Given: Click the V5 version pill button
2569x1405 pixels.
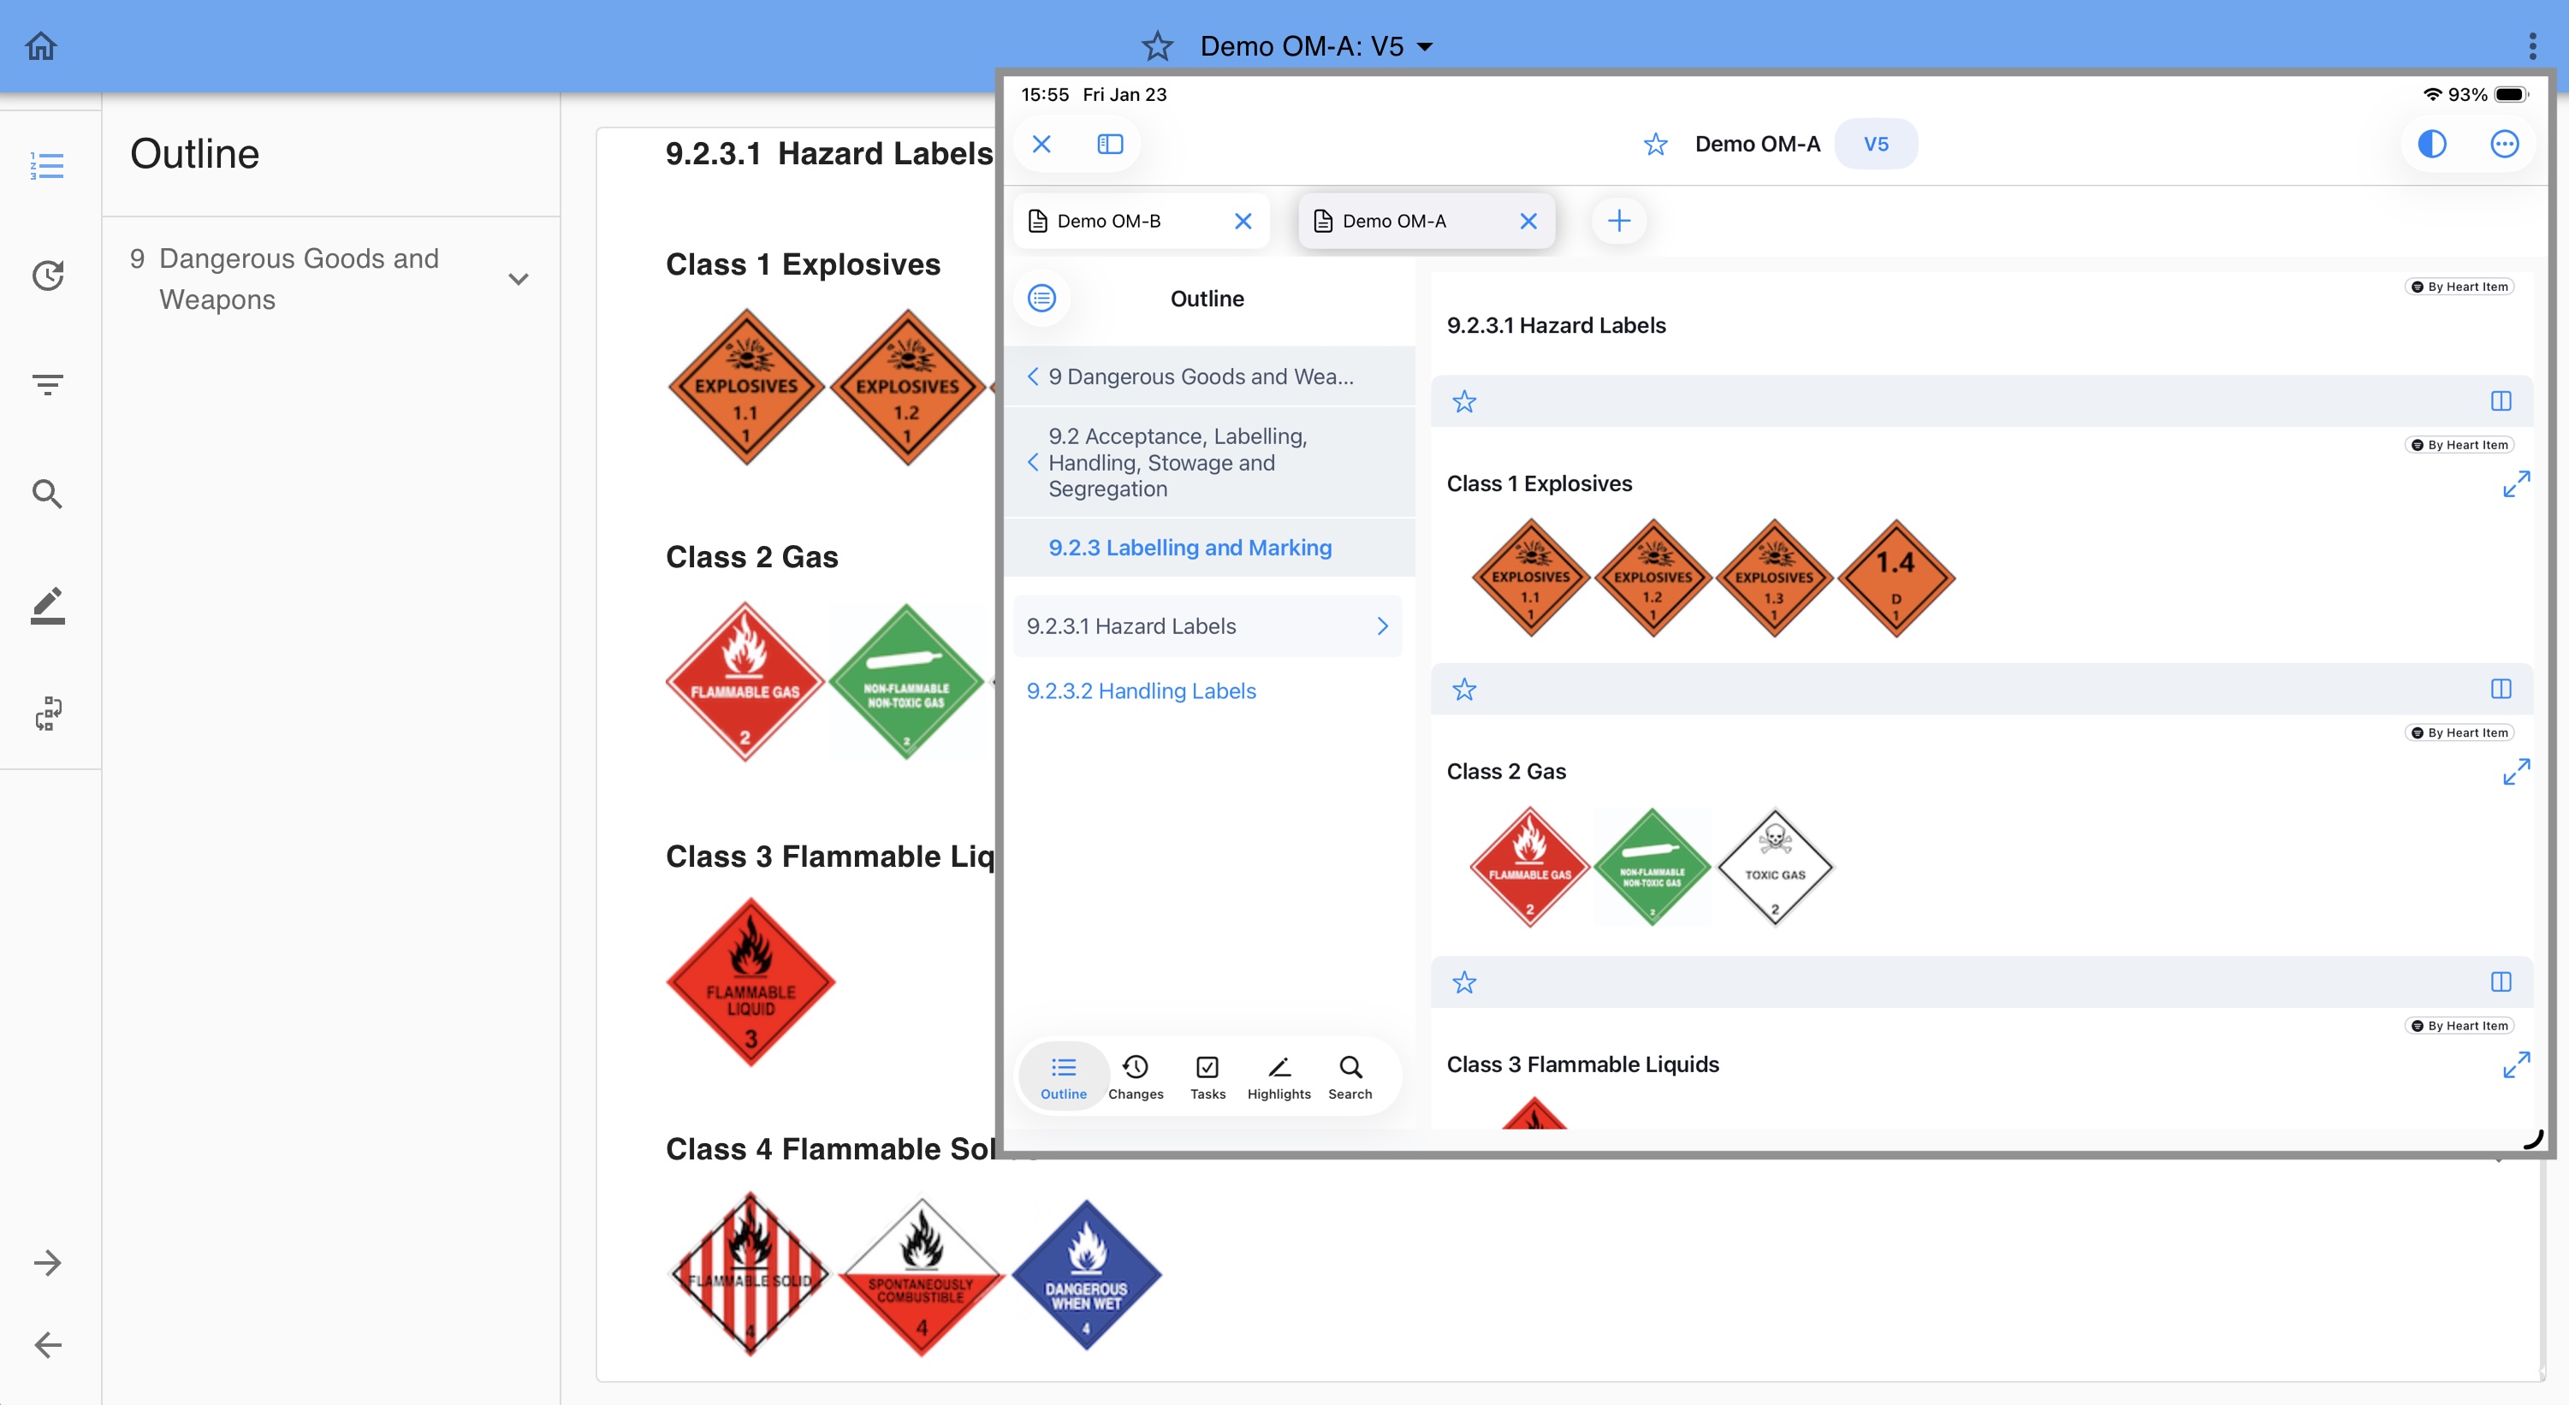Looking at the screenshot, I should coord(1875,145).
